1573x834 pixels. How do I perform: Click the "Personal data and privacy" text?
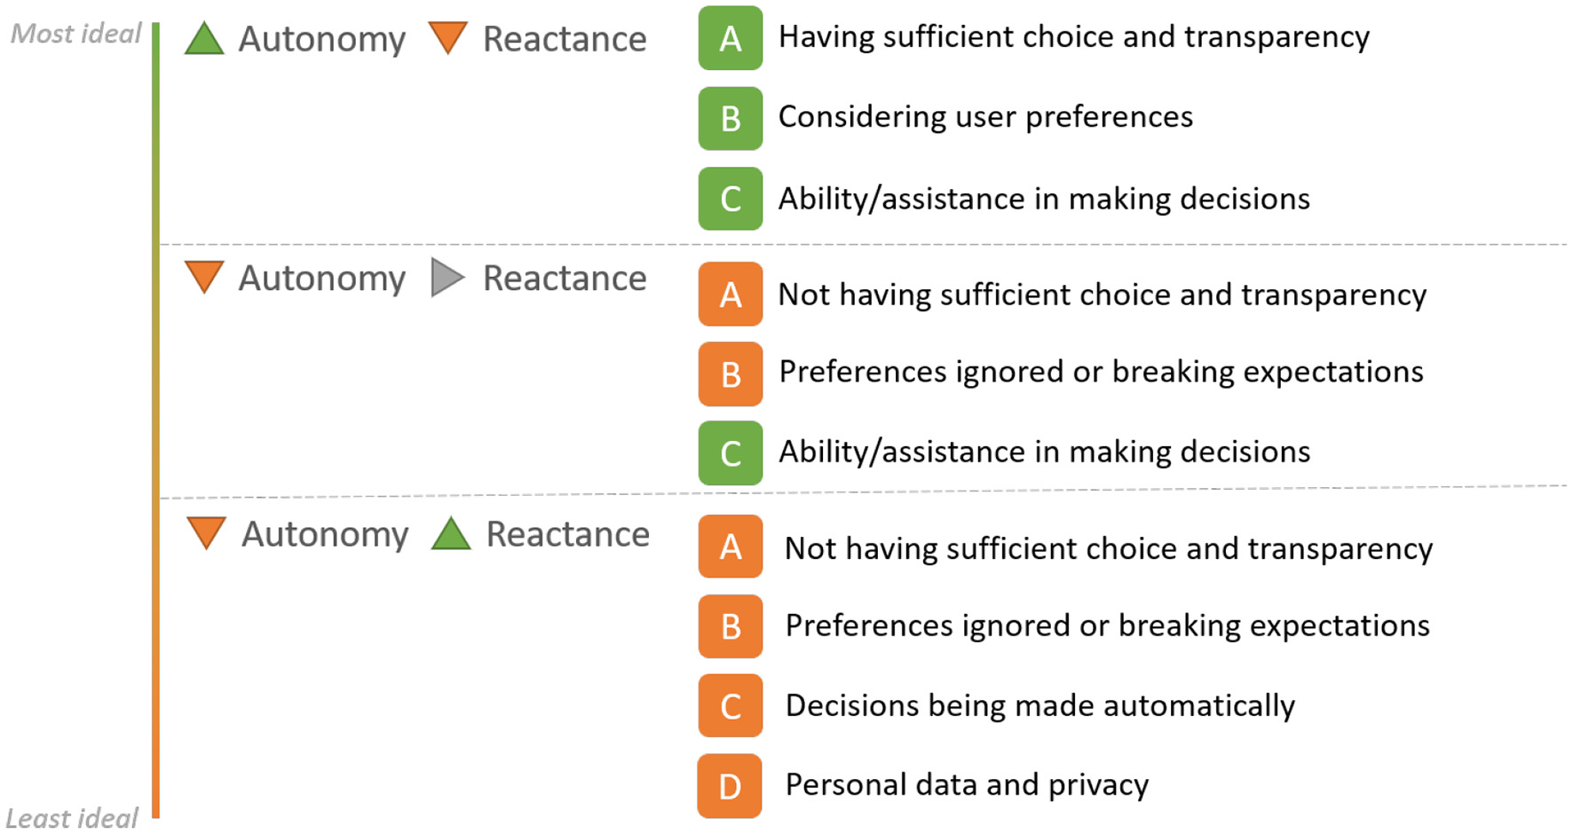click(967, 784)
